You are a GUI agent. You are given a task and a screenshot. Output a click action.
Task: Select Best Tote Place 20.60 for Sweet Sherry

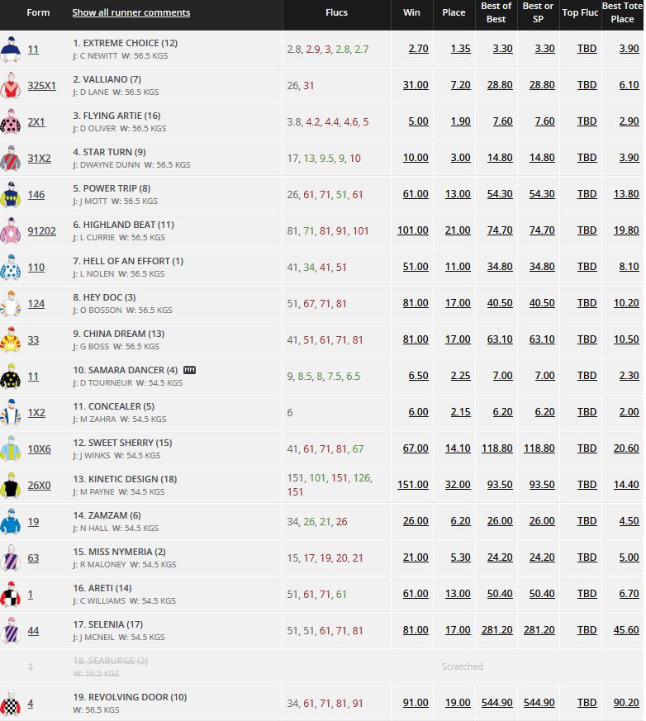click(x=627, y=449)
